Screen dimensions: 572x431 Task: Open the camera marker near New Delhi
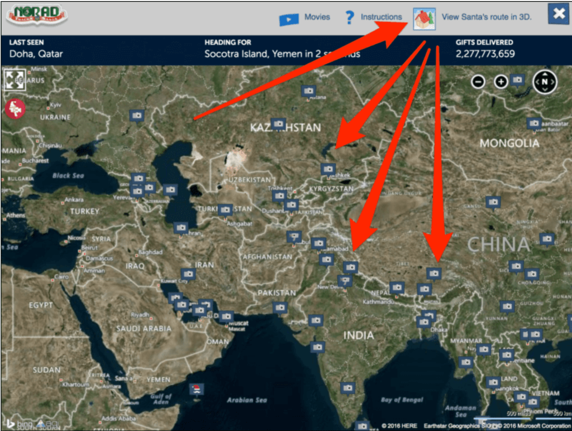tap(344, 280)
